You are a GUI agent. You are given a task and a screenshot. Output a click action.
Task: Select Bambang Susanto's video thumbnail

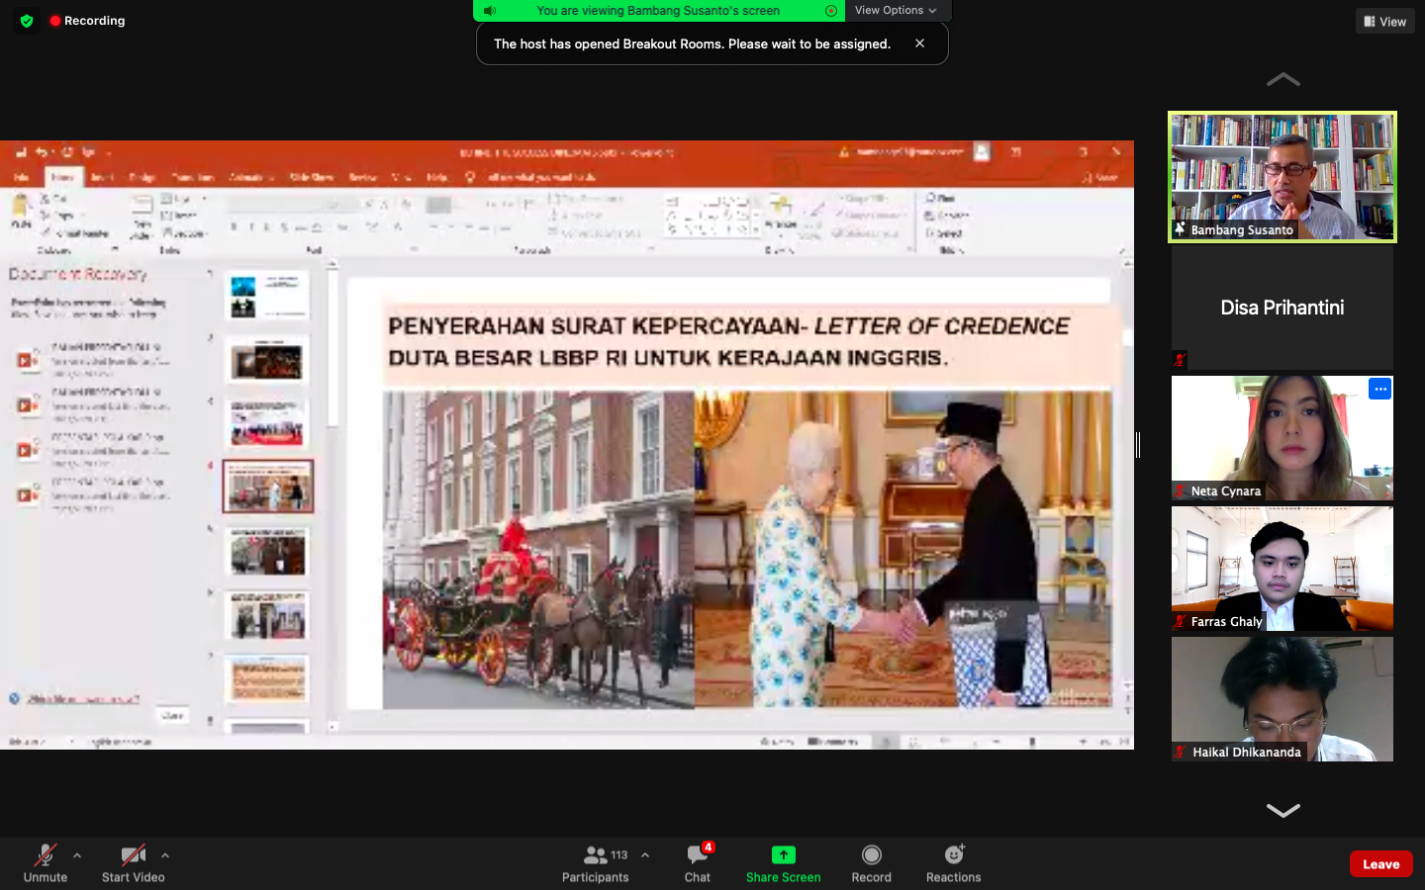coord(1282,177)
